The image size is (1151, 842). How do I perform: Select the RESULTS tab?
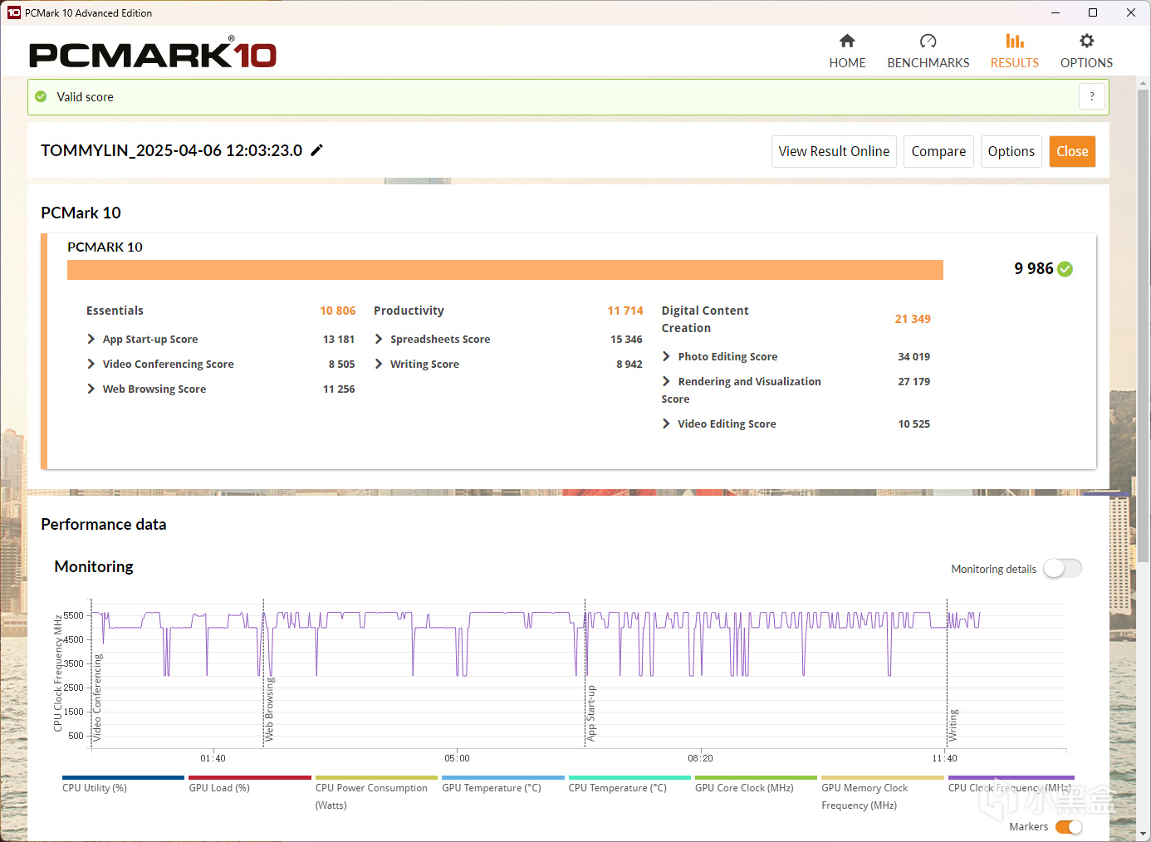point(1015,51)
